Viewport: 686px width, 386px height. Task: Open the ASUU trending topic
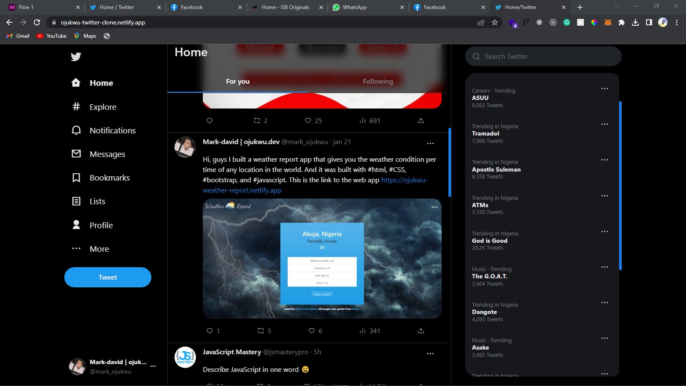(480, 98)
